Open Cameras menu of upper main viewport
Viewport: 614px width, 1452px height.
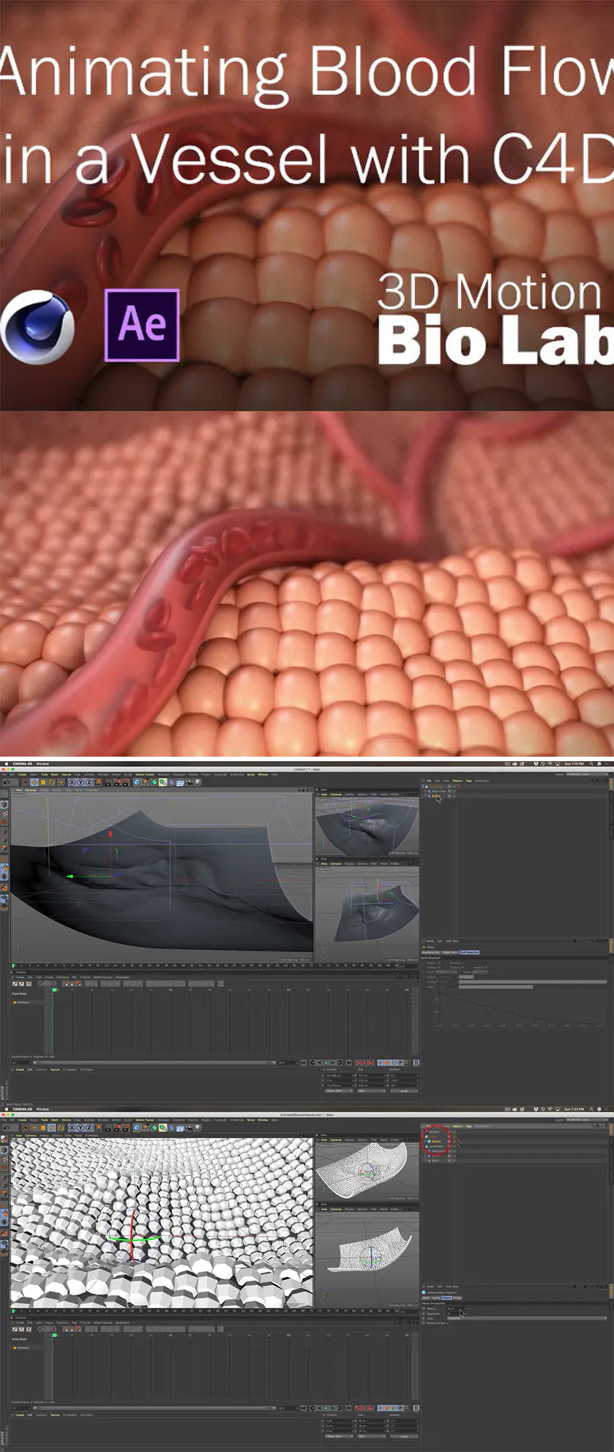31,790
